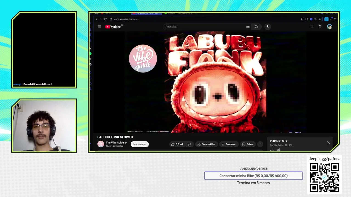Click the PHONK MIX playlist title
The width and height of the screenshot is (351, 197).
coord(279,141)
